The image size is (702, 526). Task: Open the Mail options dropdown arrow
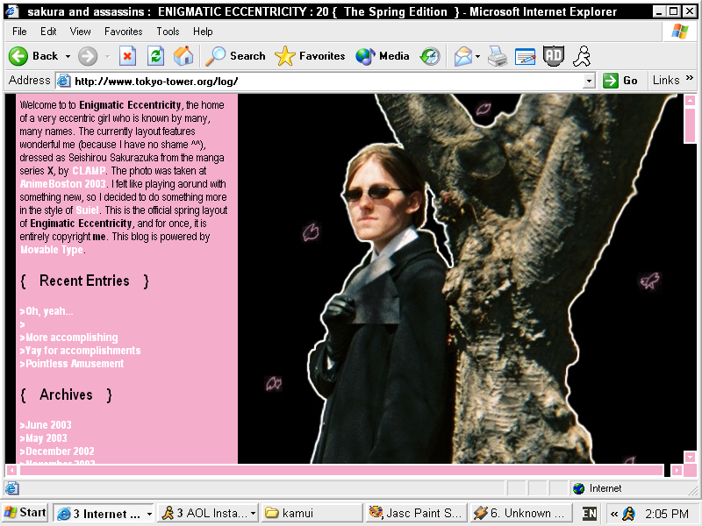tap(477, 56)
